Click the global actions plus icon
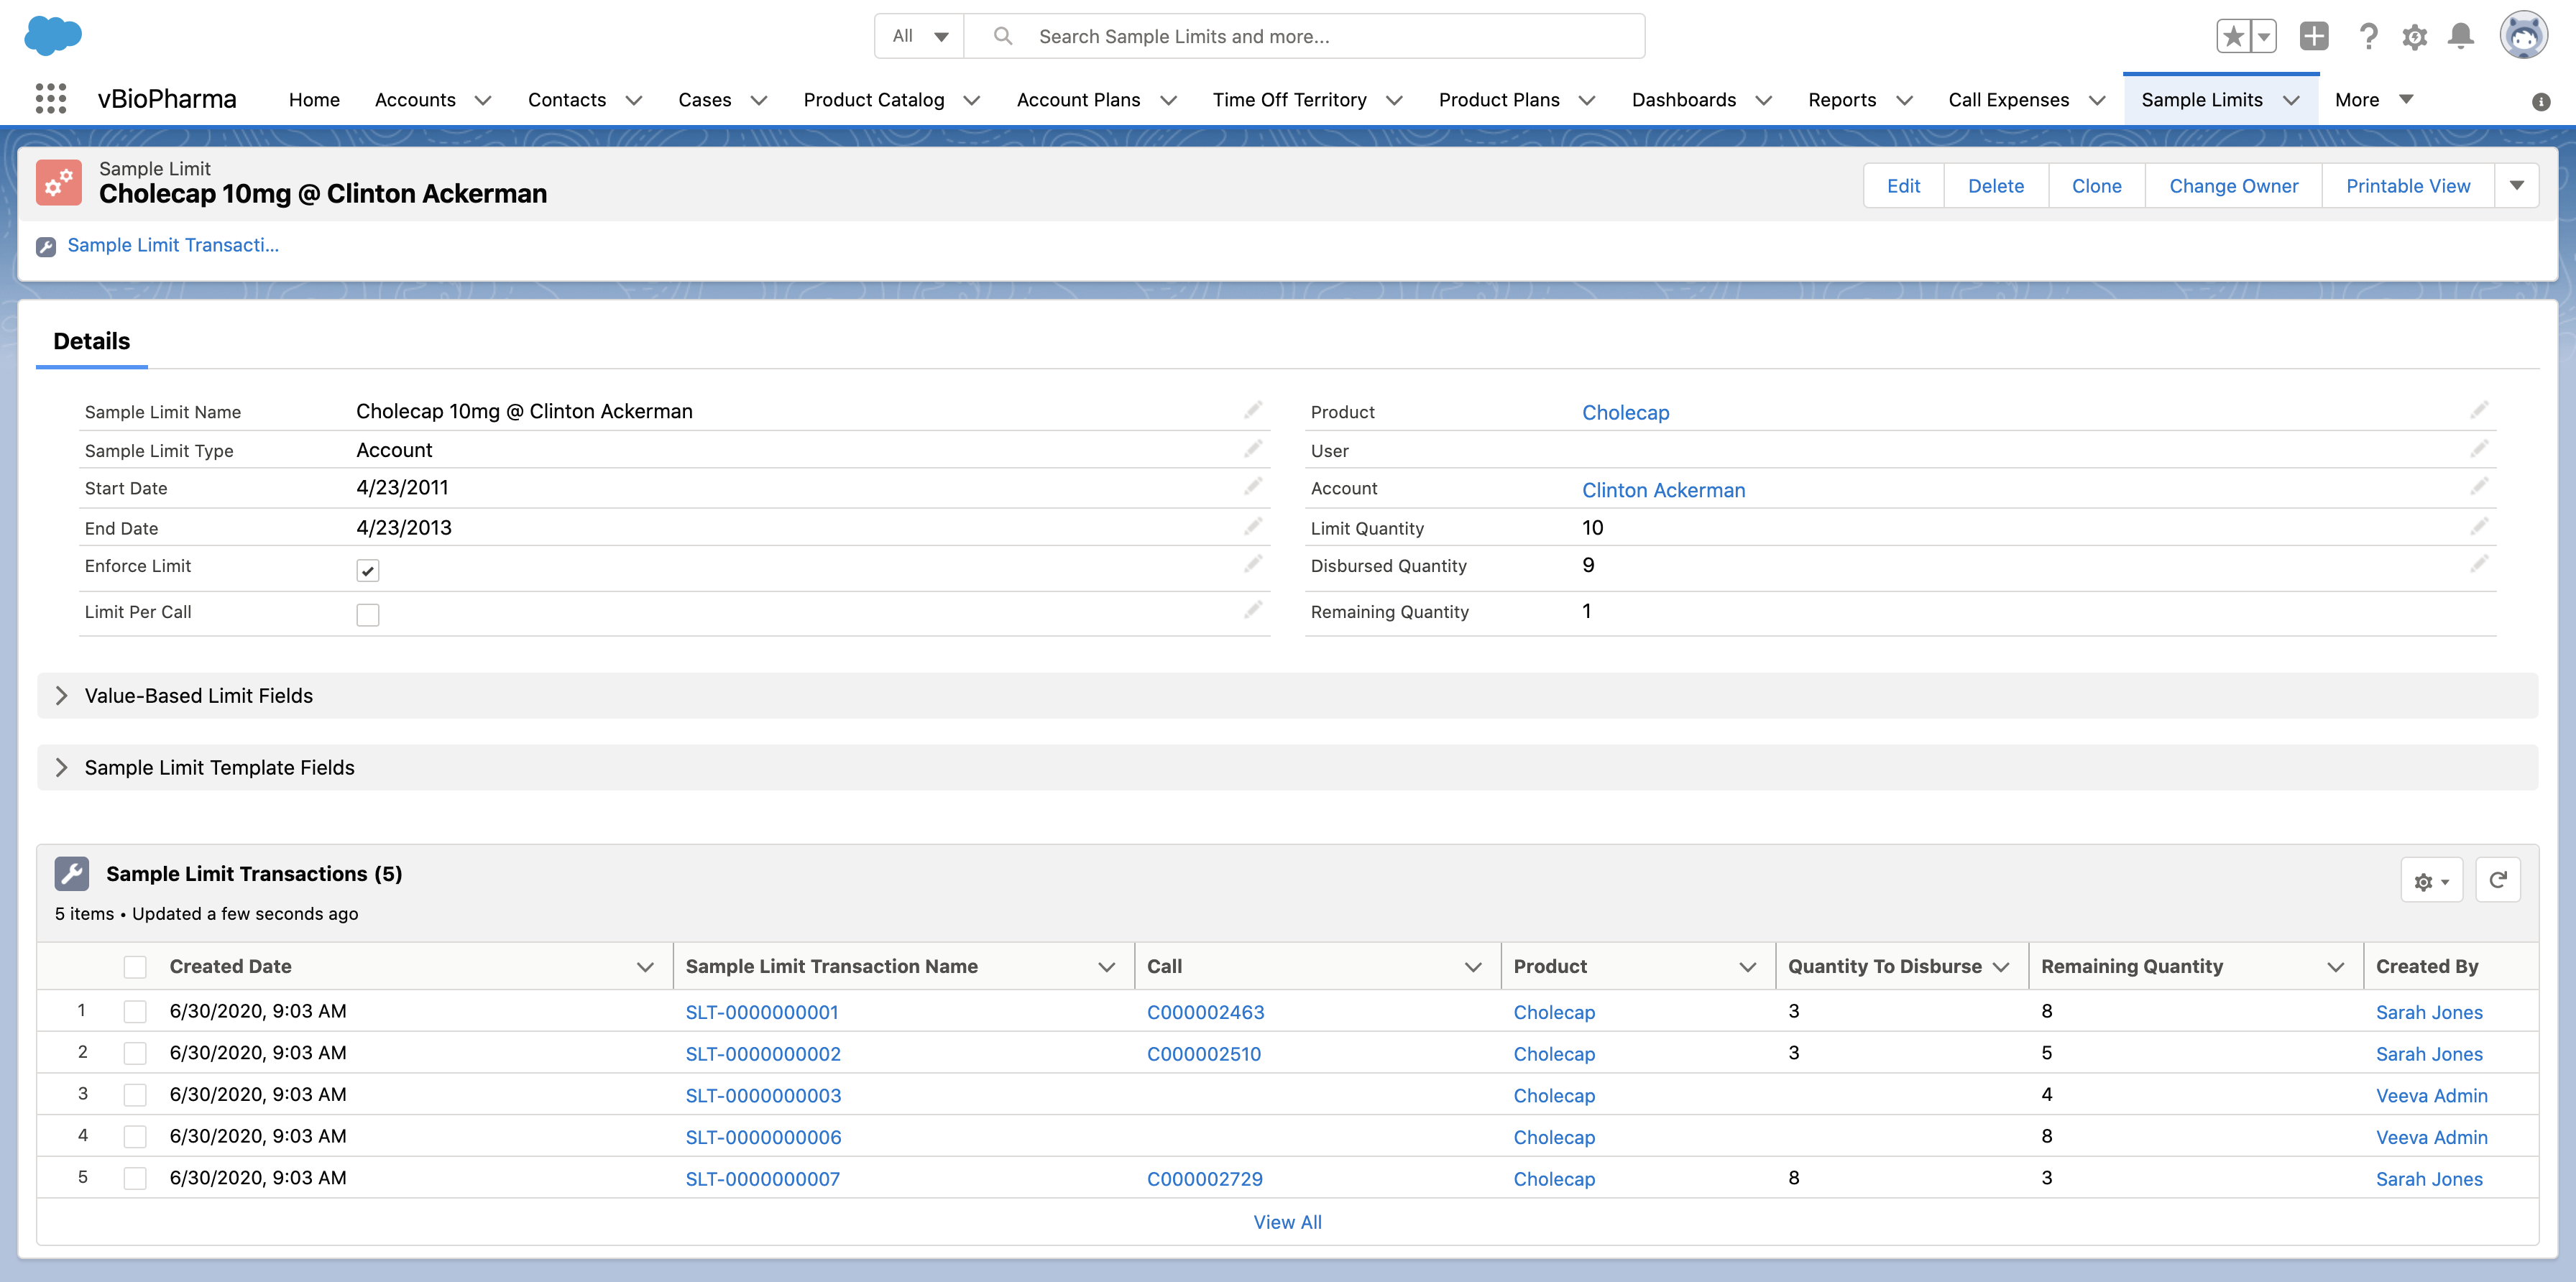2576x1282 pixels. (2314, 36)
